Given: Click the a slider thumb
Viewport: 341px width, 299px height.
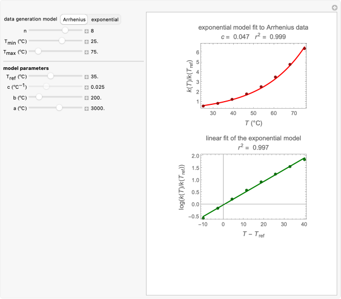Looking at the screenshot, I should tap(59, 108).
